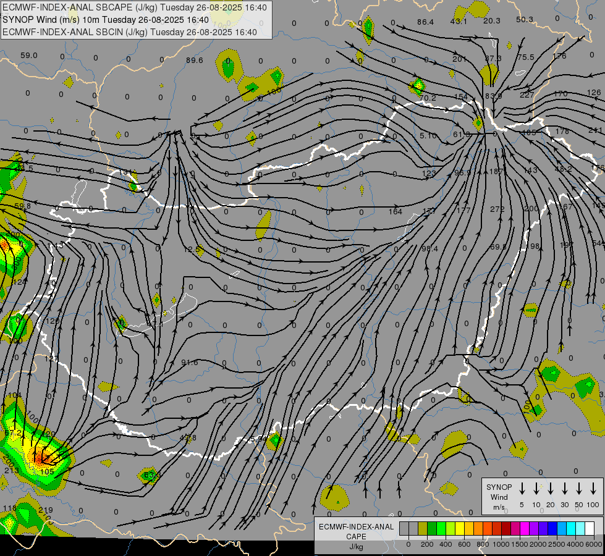The height and width of the screenshot is (556, 605).
Task: Click the 98.4 value on the map
Action: click(x=430, y=249)
